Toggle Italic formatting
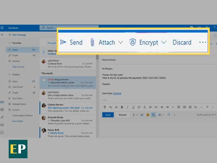The image size is (217, 163). [128, 107]
